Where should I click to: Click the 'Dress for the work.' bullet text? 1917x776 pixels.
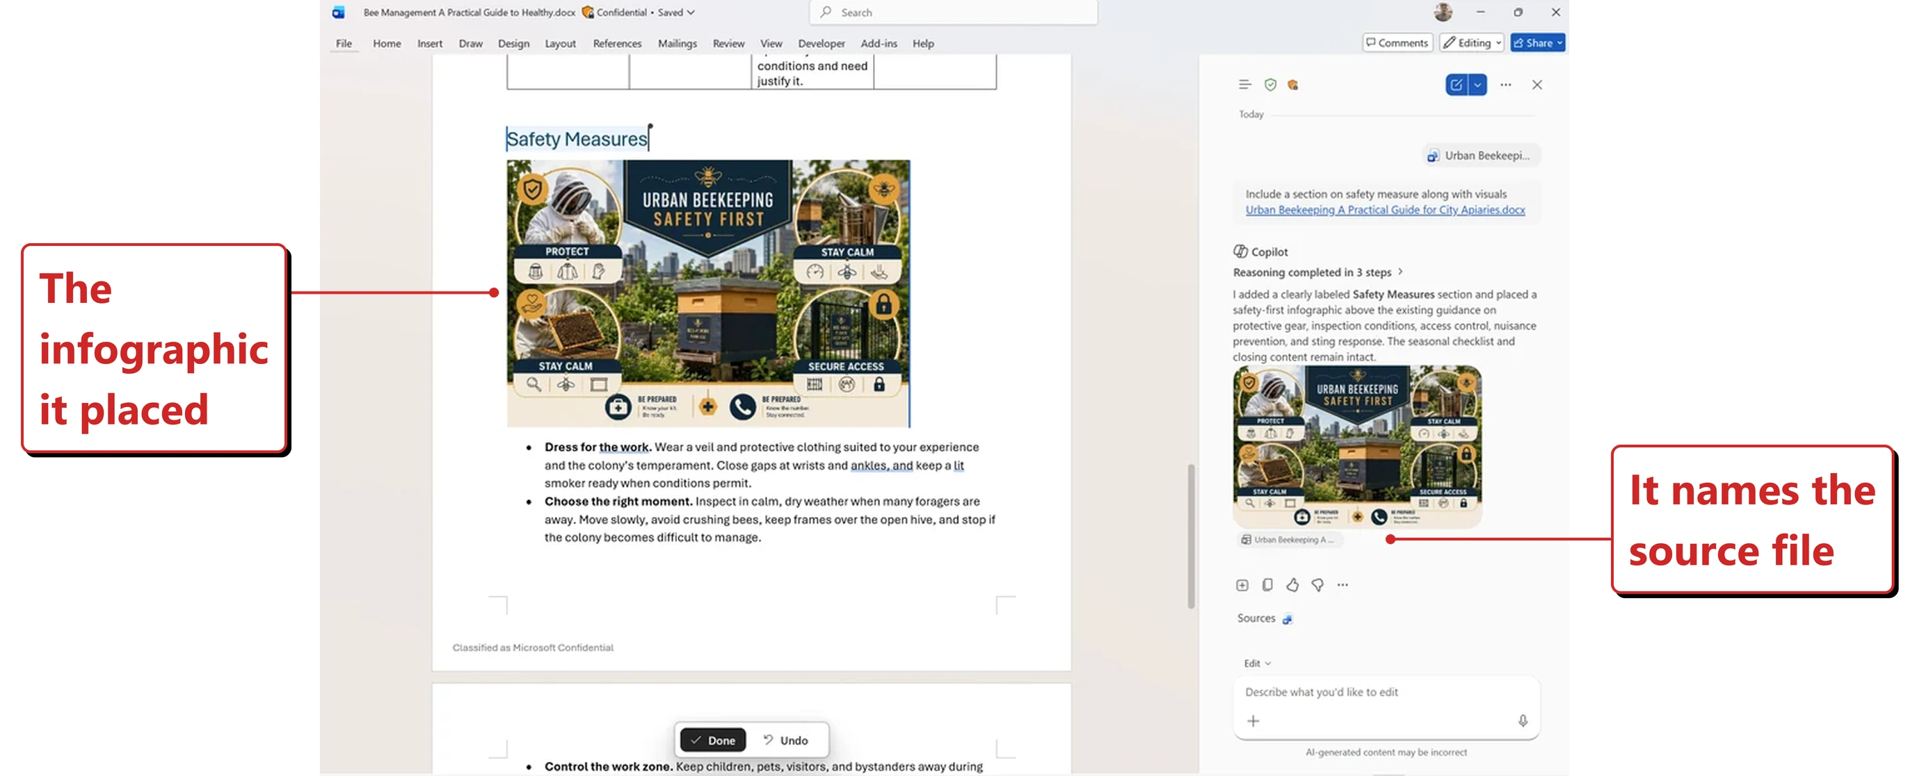(x=597, y=447)
